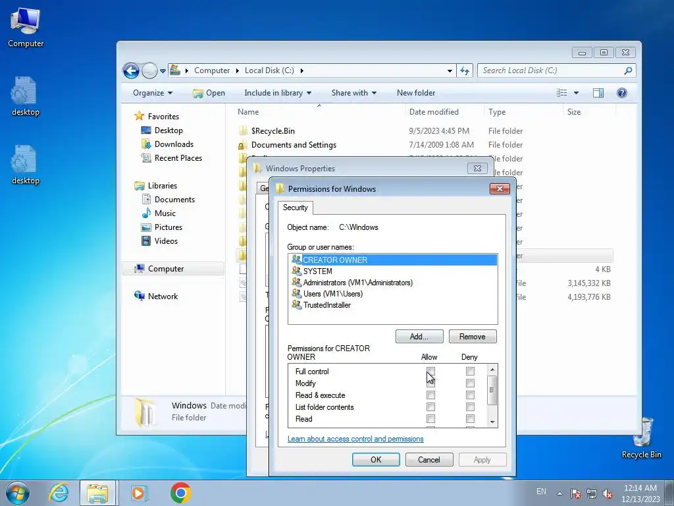Click Windows Explorer taskbar icon
Image resolution: width=674 pixels, height=506 pixels.
tap(97, 493)
